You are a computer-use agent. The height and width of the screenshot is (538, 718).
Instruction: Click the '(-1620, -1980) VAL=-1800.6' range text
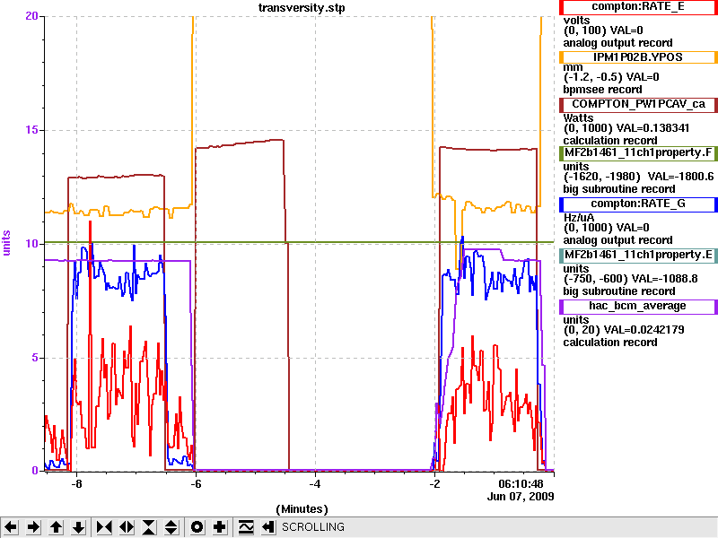[x=638, y=177]
